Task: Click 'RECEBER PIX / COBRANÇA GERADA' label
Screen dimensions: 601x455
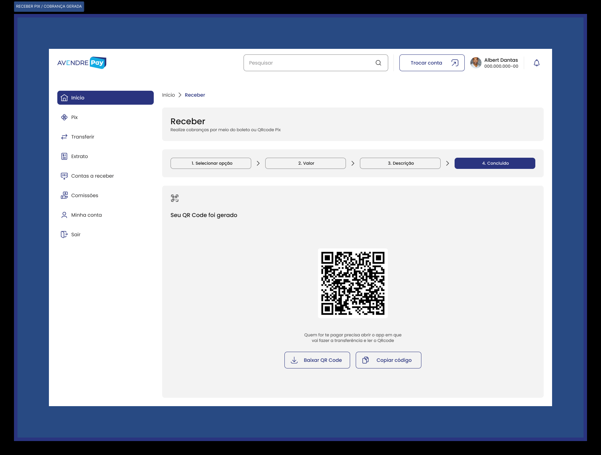Action: (49, 6)
